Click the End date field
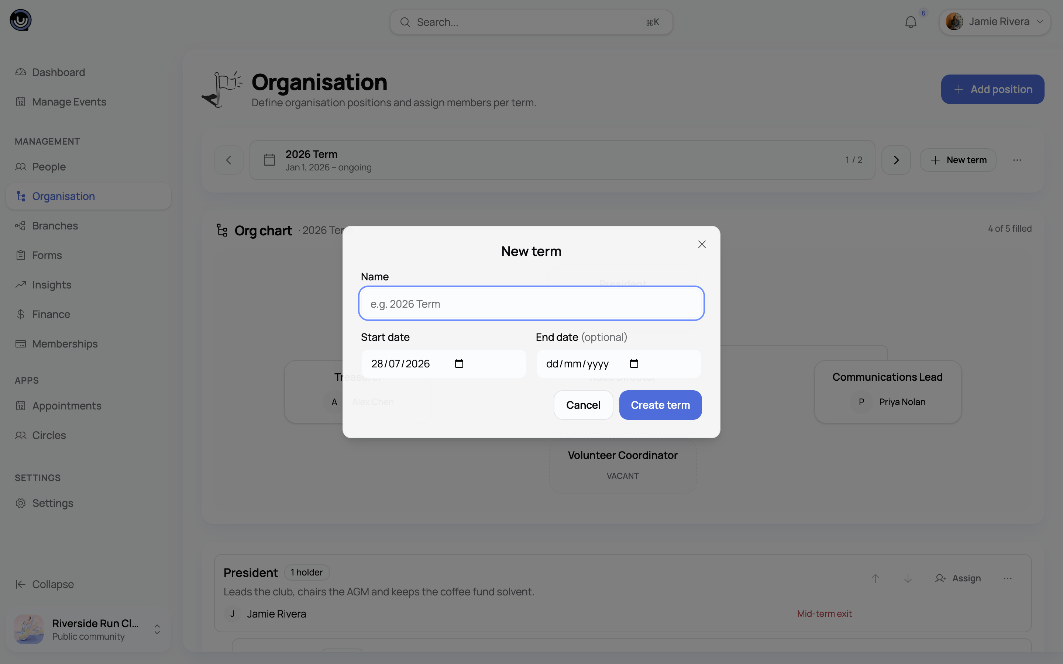The width and height of the screenshot is (1063, 664). pos(619,364)
